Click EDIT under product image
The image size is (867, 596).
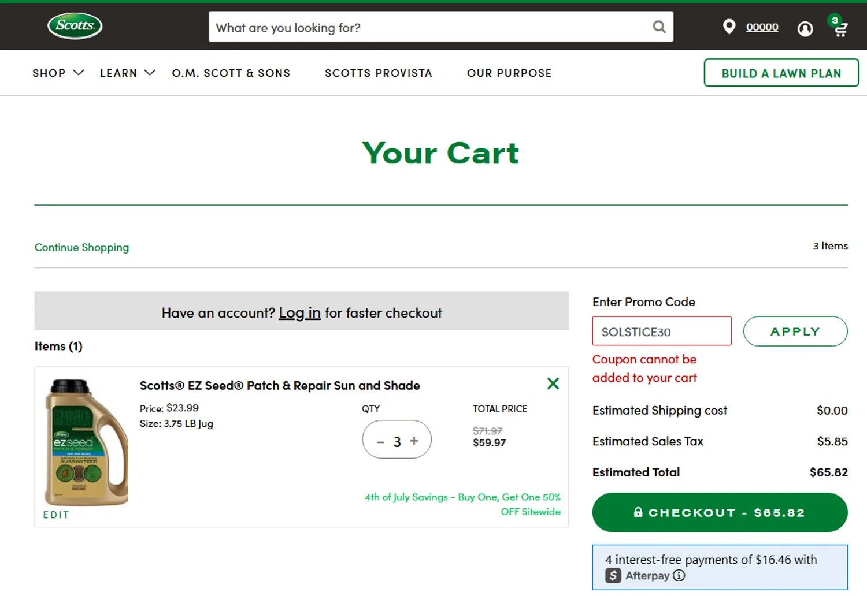[56, 515]
